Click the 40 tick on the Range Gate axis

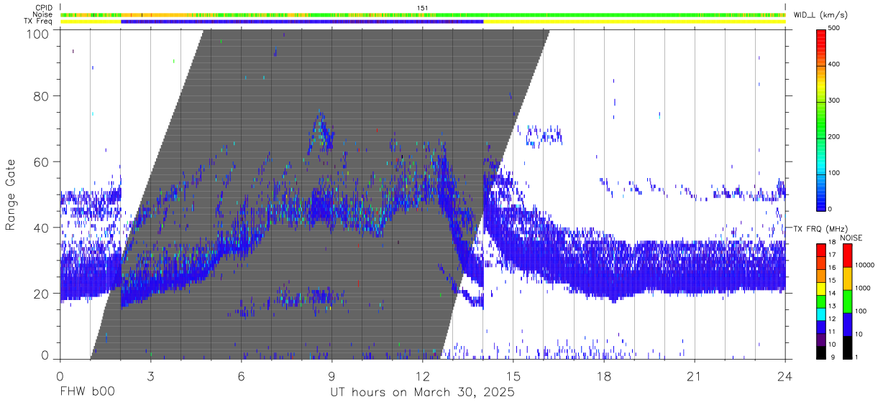click(x=43, y=228)
